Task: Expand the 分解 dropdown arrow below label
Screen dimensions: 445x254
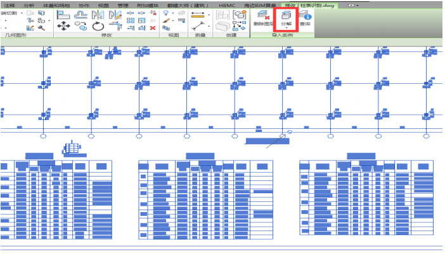Action: coord(287,28)
